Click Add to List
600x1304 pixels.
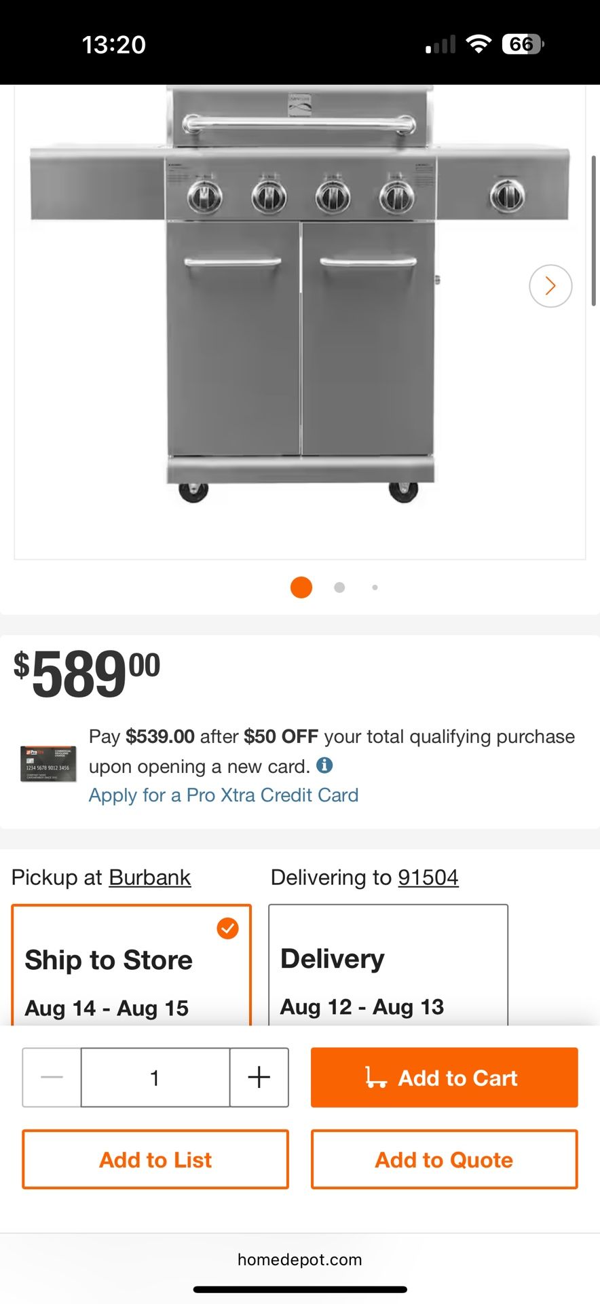pos(155,1159)
